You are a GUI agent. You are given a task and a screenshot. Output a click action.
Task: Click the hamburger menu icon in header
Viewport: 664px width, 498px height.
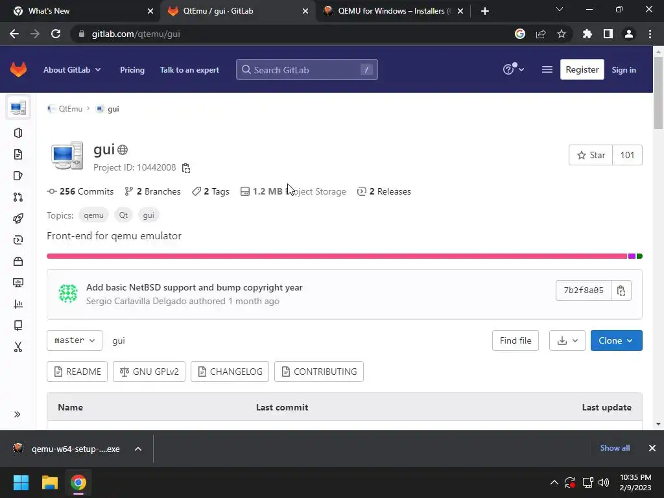pyautogui.click(x=547, y=69)
